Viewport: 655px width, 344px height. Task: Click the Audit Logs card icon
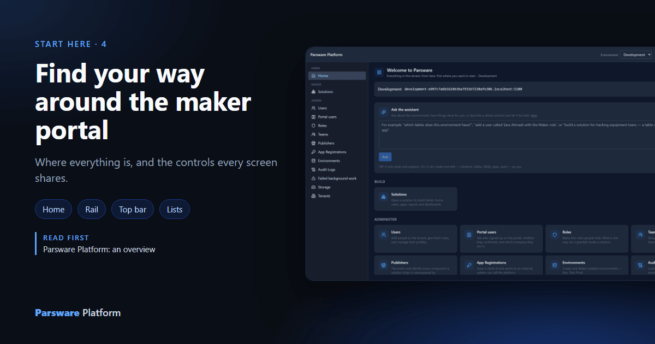pyautogui.click(x=640, y=265)
